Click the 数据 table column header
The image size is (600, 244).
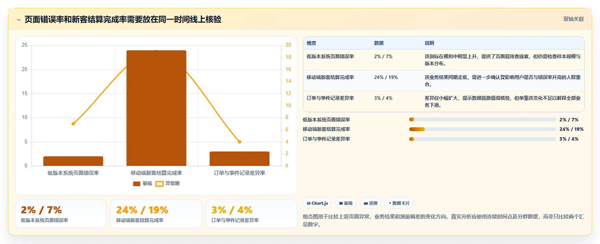[x=379, y=43]
